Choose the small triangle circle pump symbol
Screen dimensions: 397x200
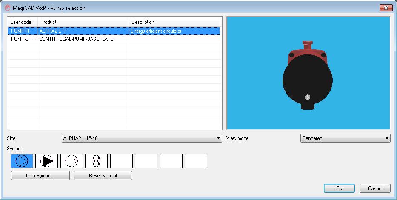pos(71,161)
